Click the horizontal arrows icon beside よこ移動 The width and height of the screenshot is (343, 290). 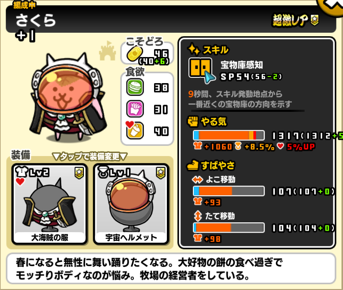197,180
